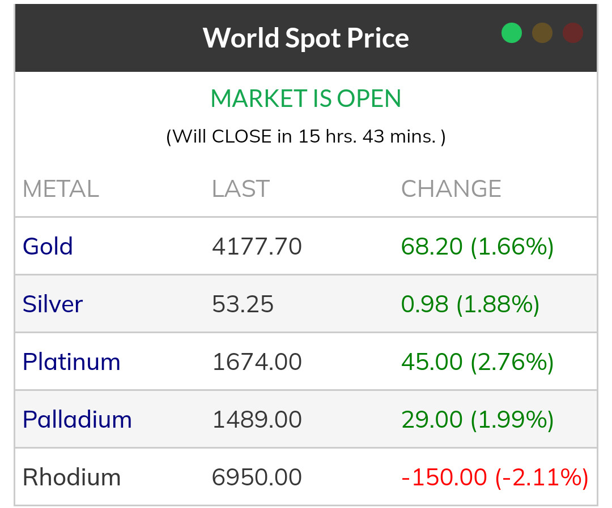This screenshot has height=508, width=612.
Task: Click Silver last price 53.25
Action: point(243,304)
